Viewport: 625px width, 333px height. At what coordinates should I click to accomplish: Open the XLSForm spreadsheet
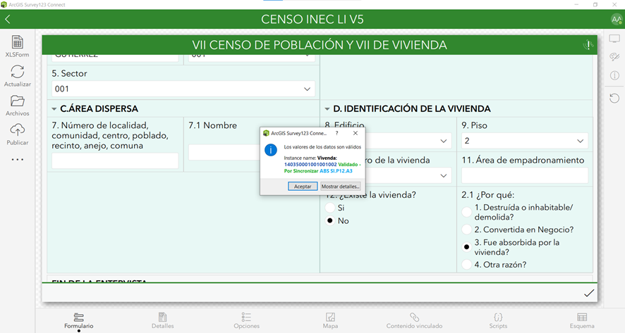click(17, 46)
